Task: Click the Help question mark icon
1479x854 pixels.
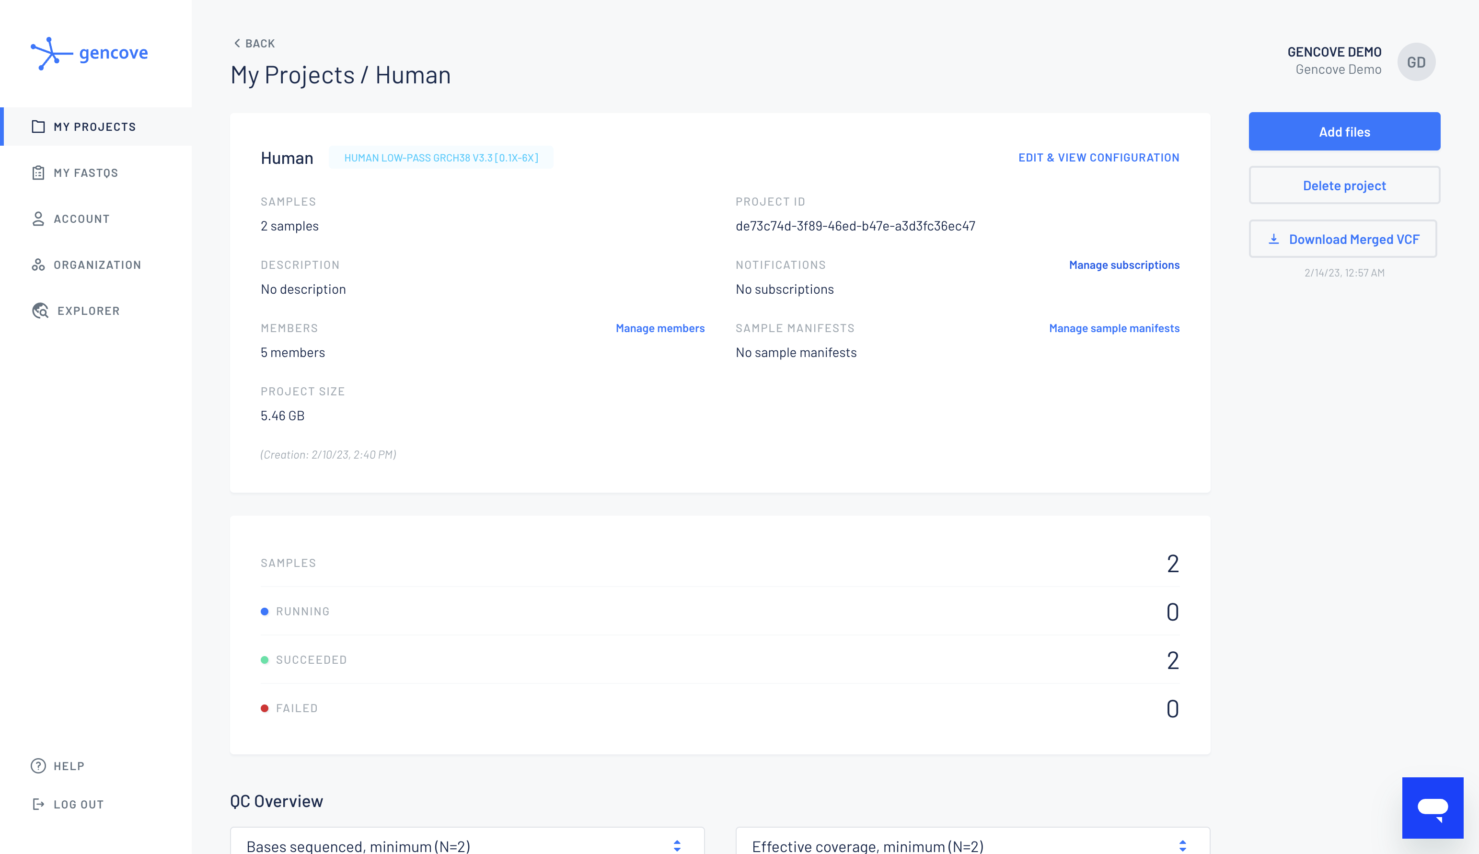Action: [x=38, y=766]
